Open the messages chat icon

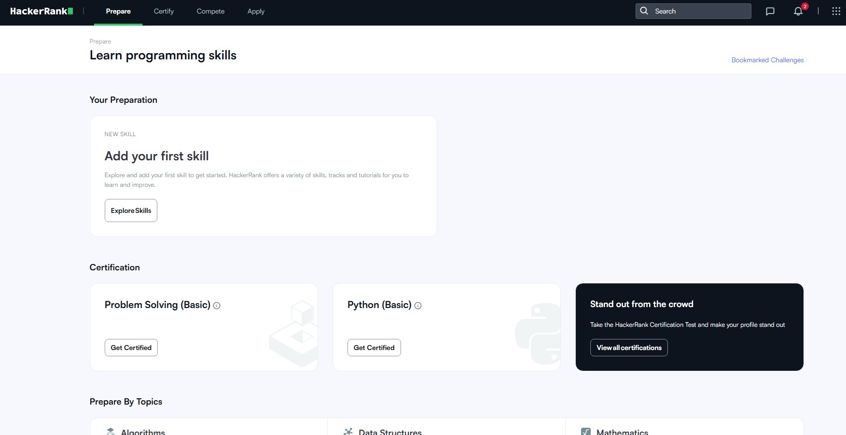(x=770, y=11)
